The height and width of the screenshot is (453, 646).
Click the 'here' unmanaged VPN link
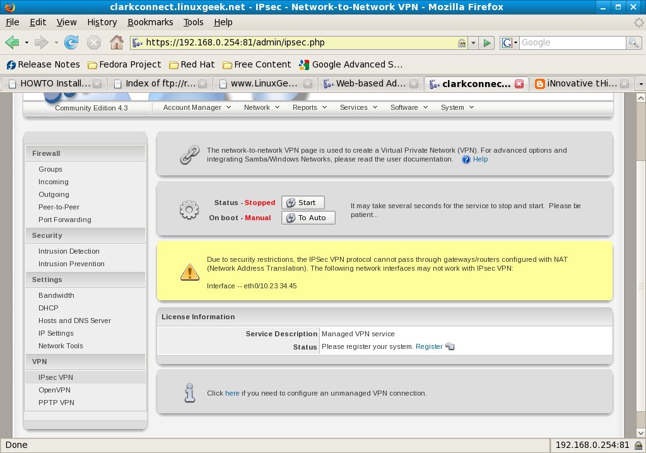[x=232, y=393]
